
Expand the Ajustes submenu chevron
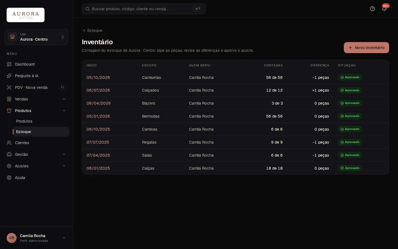[x=64, y=166]
